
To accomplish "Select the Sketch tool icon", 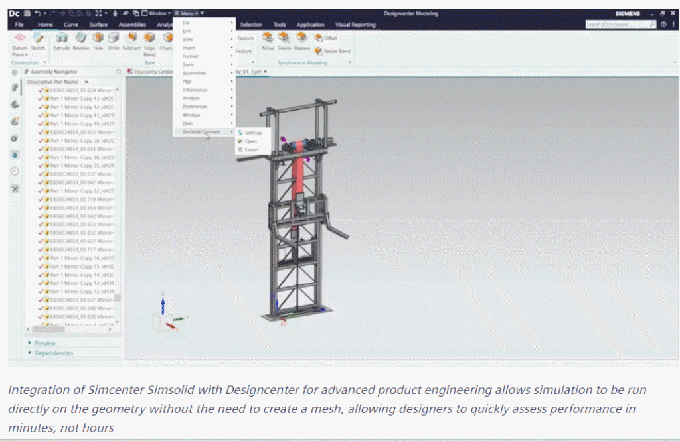I will point(38,38).
